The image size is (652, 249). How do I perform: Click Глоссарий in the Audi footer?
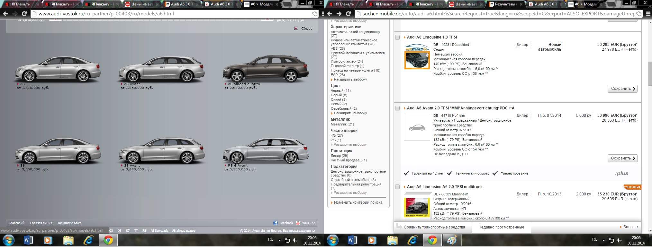(16, 223)
